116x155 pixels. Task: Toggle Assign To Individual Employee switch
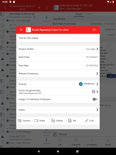click(95, 99)
